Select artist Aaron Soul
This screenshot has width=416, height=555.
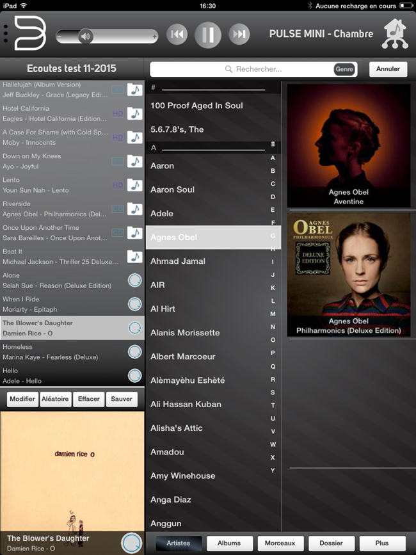[213, 189]
